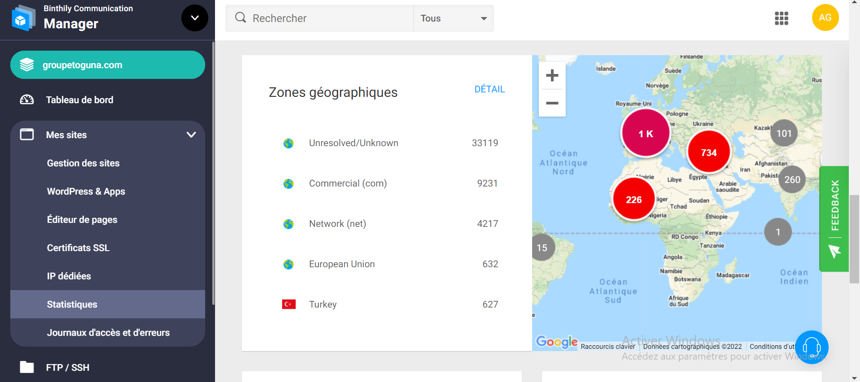The image size is (860, 382).
Task: Open the apps grid menu icon
Action: coord(782,18)
